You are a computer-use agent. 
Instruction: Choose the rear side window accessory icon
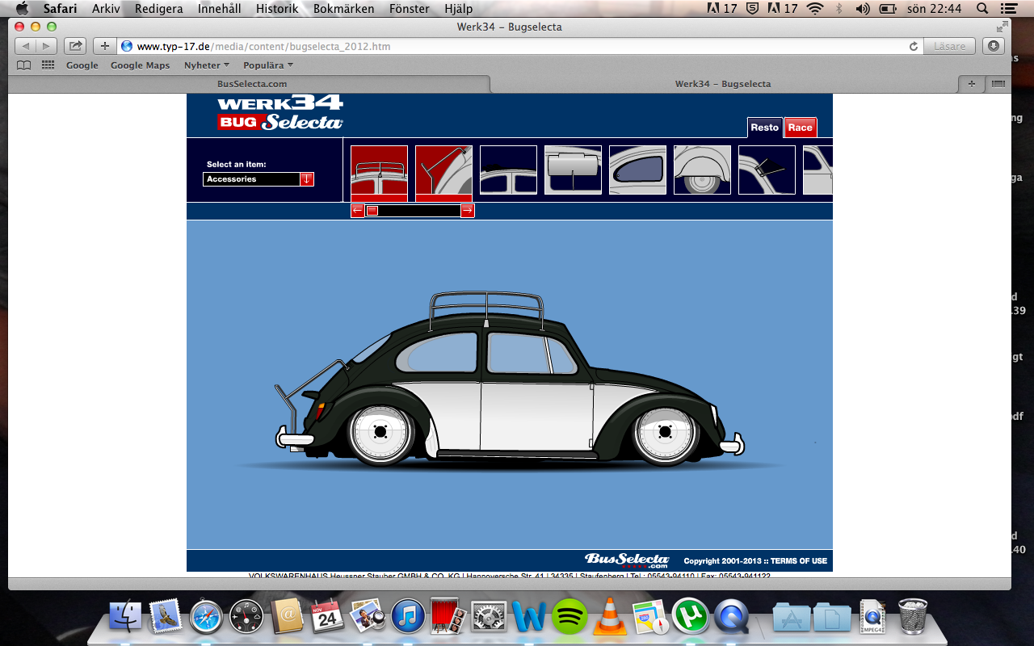(637, 170)
